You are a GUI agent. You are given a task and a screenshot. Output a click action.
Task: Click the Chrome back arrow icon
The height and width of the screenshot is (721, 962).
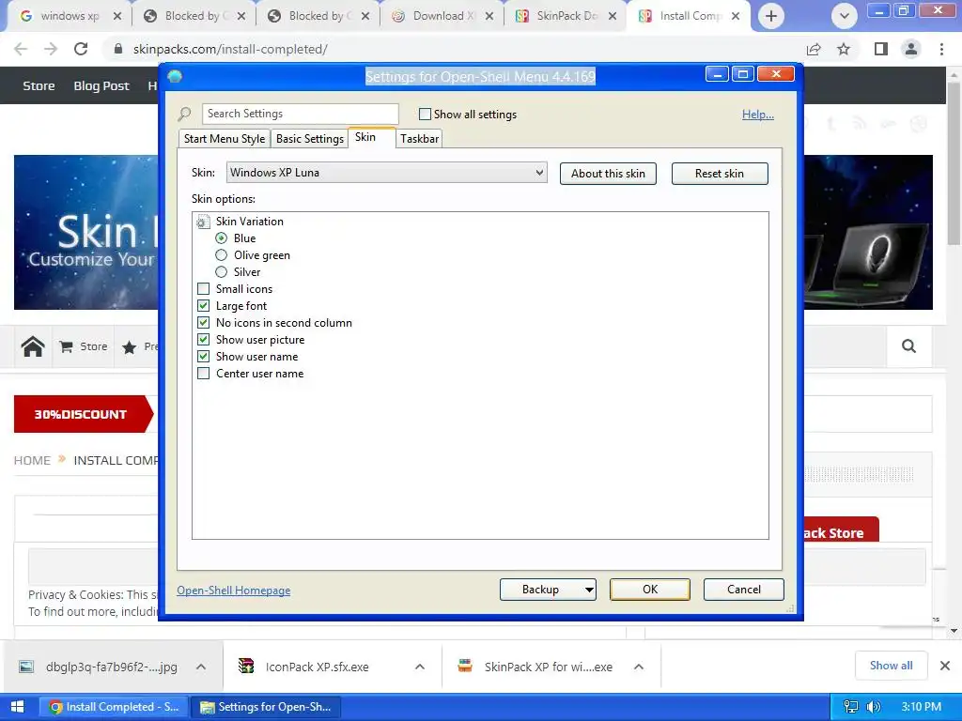21,49
